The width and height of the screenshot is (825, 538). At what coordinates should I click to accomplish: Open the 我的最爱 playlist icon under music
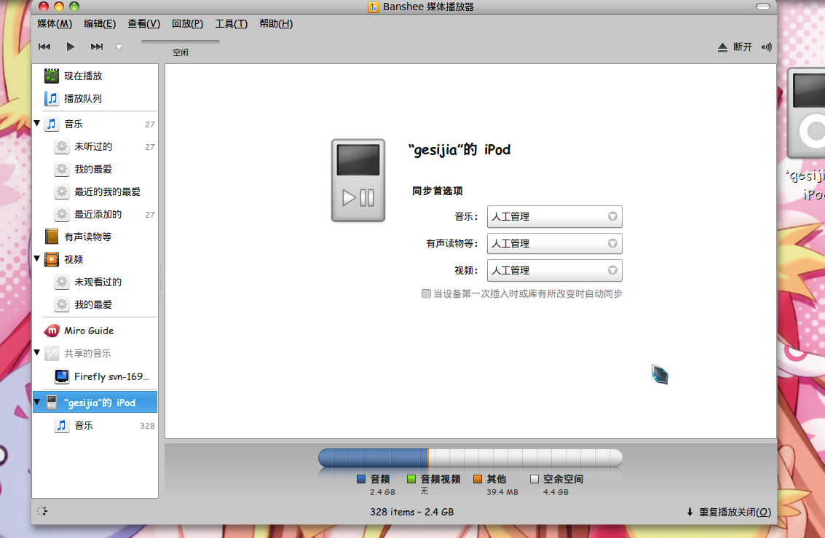click(x=62, y=169)
